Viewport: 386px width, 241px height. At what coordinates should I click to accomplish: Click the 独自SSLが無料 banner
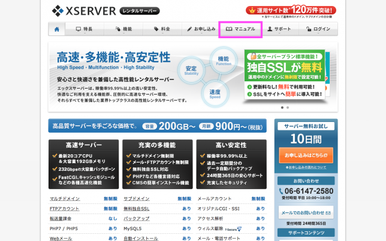tap(285, 74)
